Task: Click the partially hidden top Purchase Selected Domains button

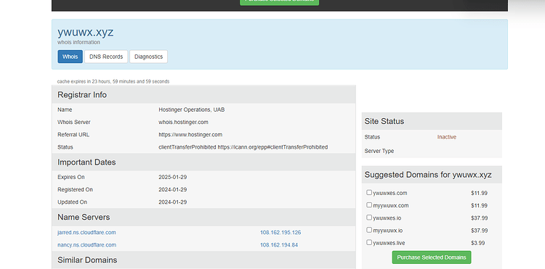Action: [x=279, y=2]
